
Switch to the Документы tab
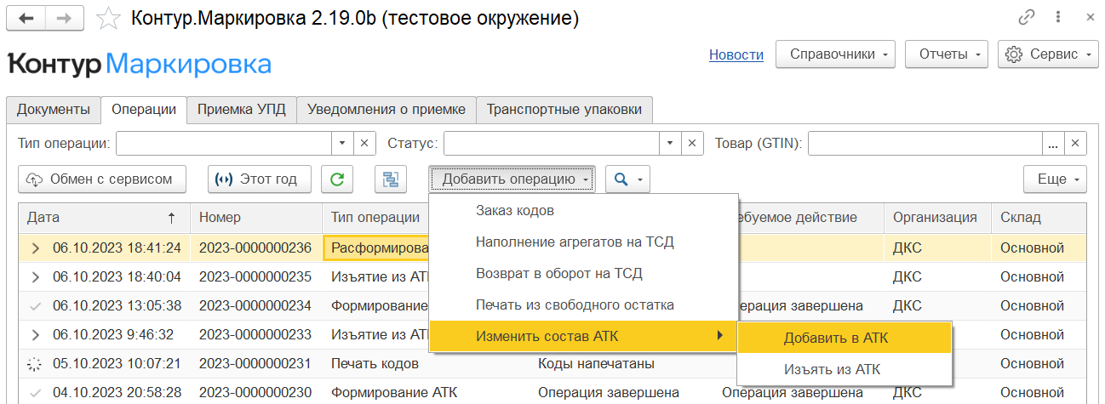(54, 110)
